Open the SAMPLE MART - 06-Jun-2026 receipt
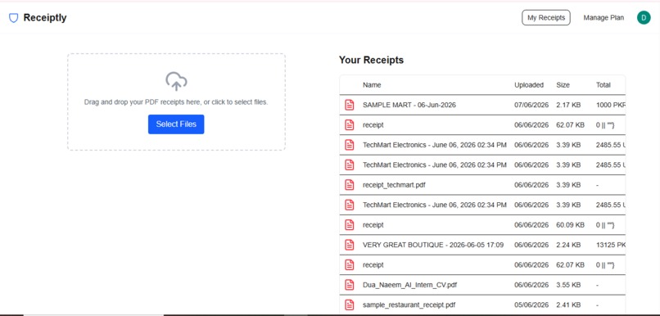 (409, 105)
